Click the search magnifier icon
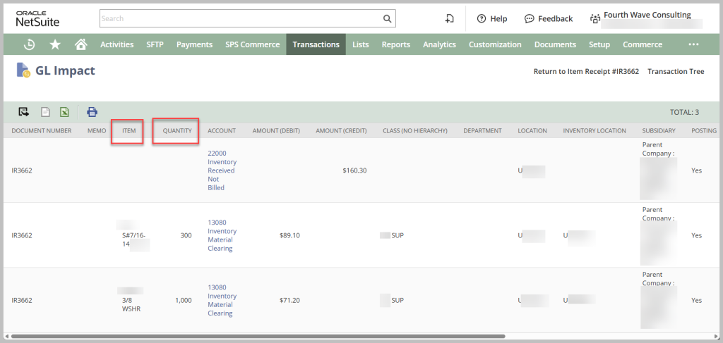Screen dimensions: 723x343 (387, 19)
